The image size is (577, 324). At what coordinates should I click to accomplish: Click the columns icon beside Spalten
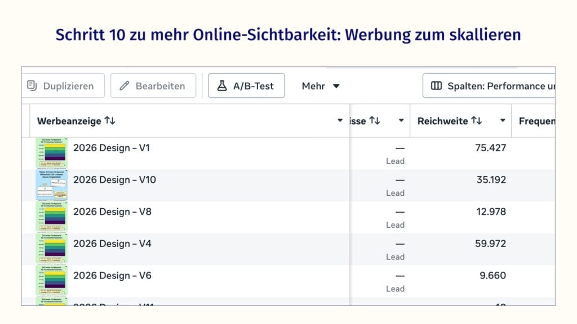(x=437, y=85)
